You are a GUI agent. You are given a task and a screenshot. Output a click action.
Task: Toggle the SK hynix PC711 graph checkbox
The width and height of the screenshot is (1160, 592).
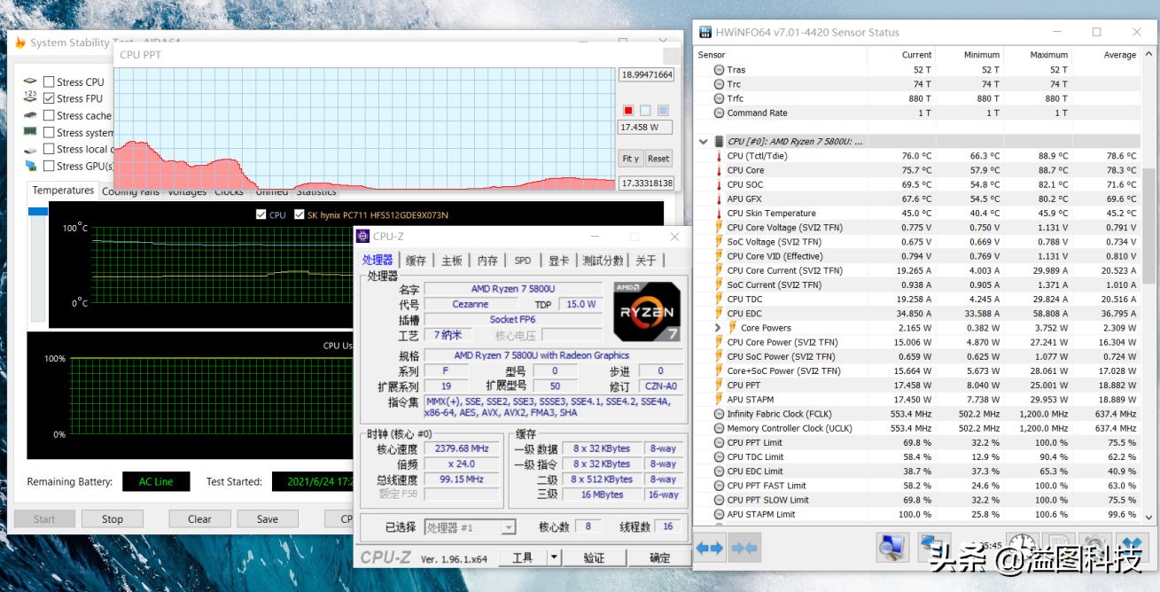pyautogui.click(x=300, y=214)
